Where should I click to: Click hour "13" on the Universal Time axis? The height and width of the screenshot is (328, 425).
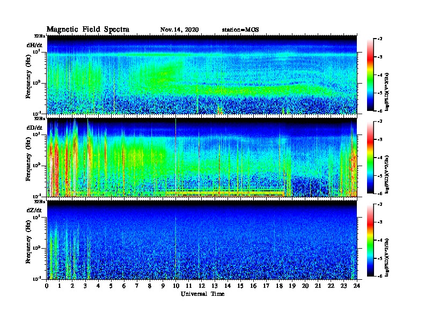click(215, 286)
